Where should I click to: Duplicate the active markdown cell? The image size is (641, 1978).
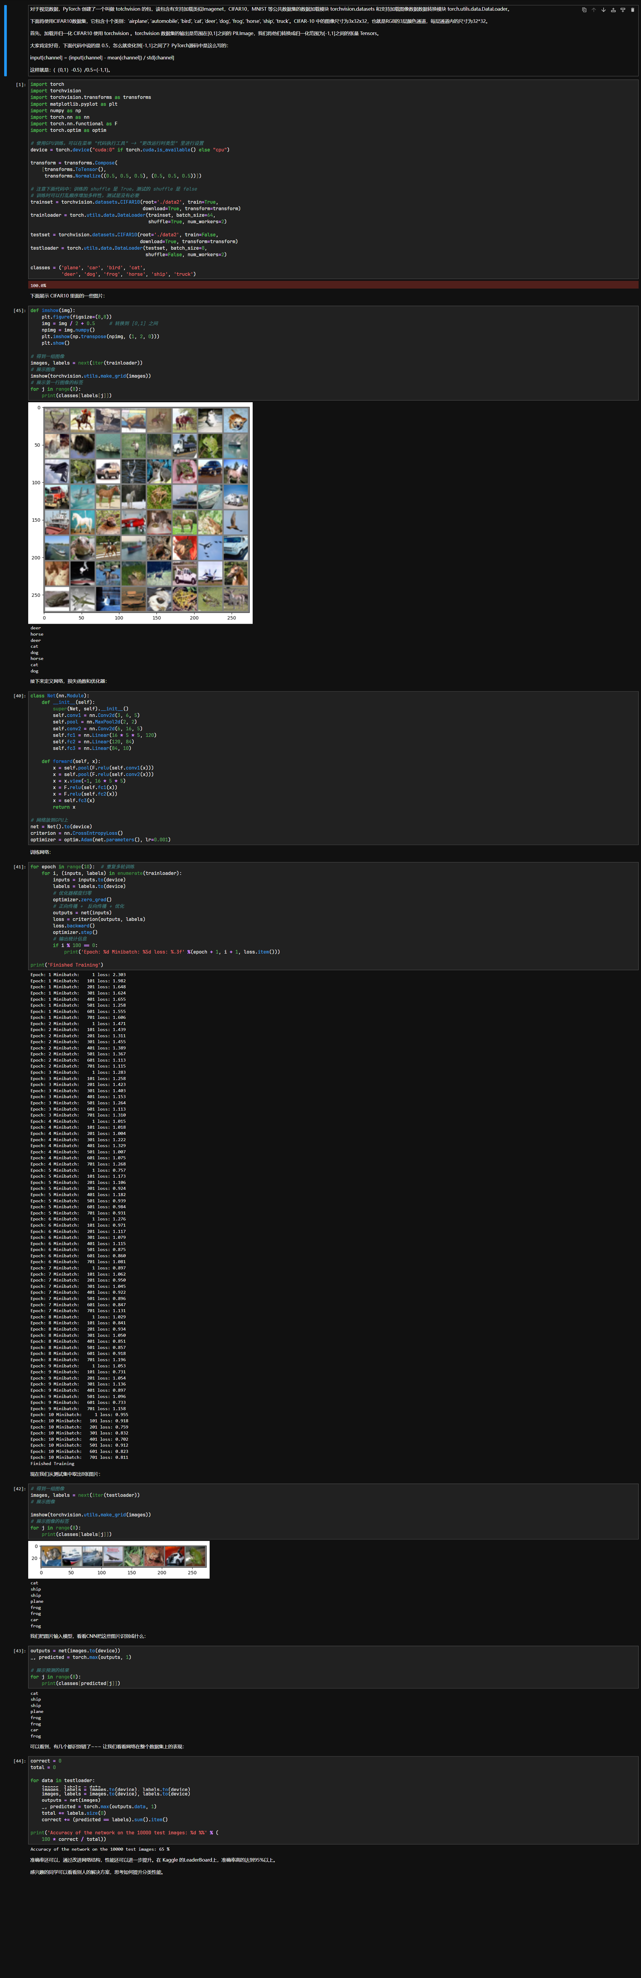coord(584,10)
